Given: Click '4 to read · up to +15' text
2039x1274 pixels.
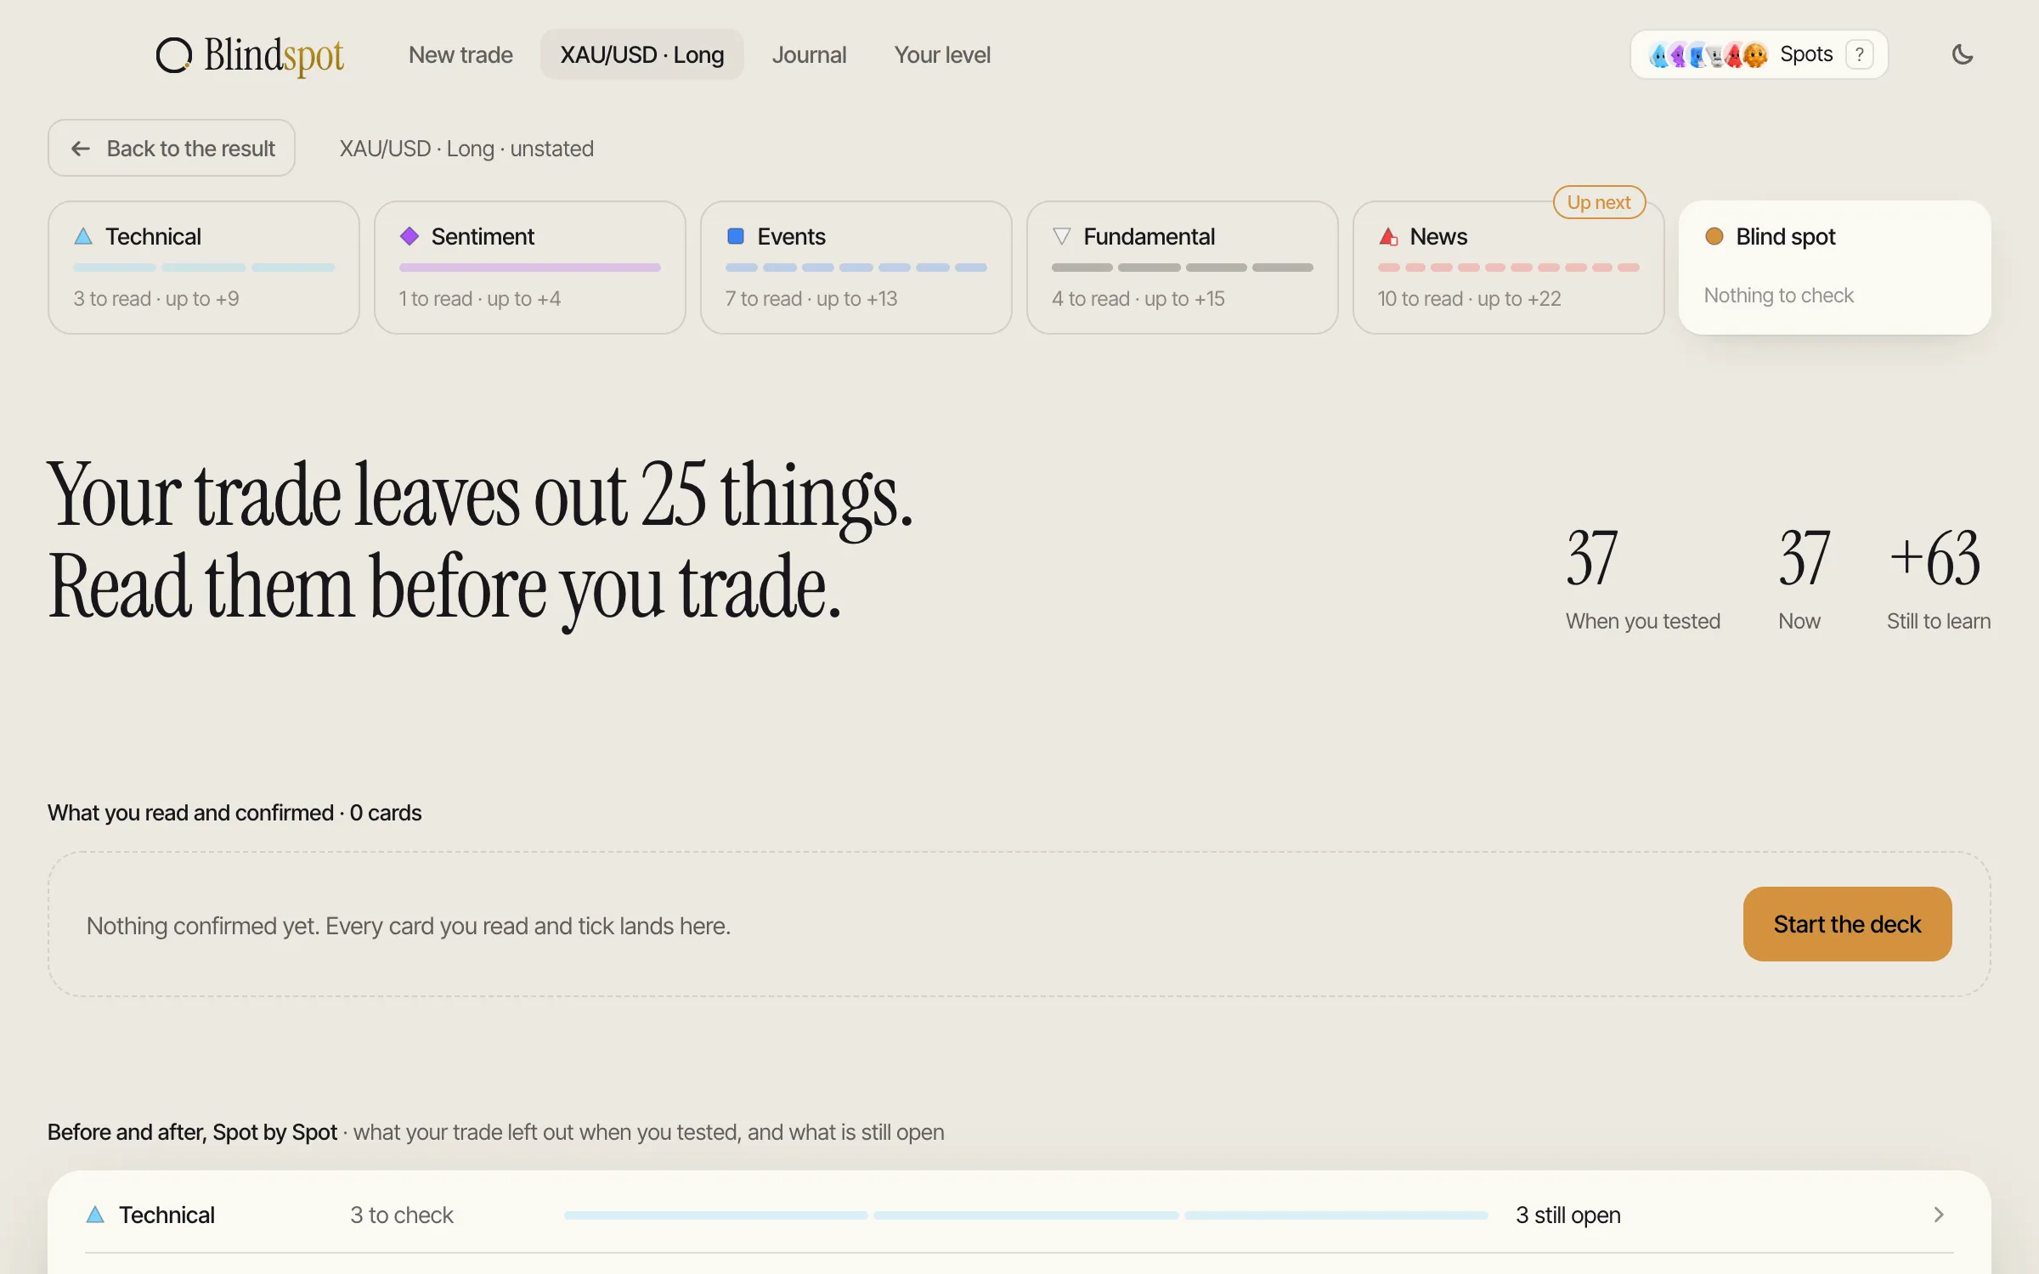Looking at the screenshot, I should click(1138, 299).
